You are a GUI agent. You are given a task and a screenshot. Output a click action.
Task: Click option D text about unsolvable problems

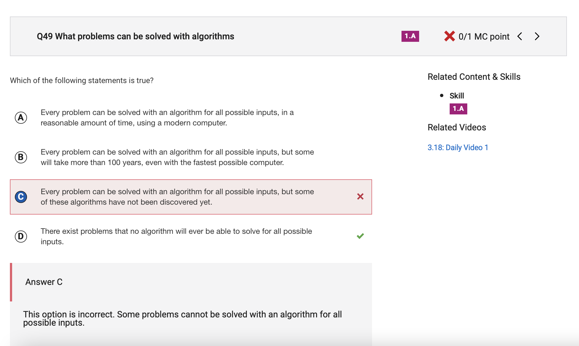176,236
